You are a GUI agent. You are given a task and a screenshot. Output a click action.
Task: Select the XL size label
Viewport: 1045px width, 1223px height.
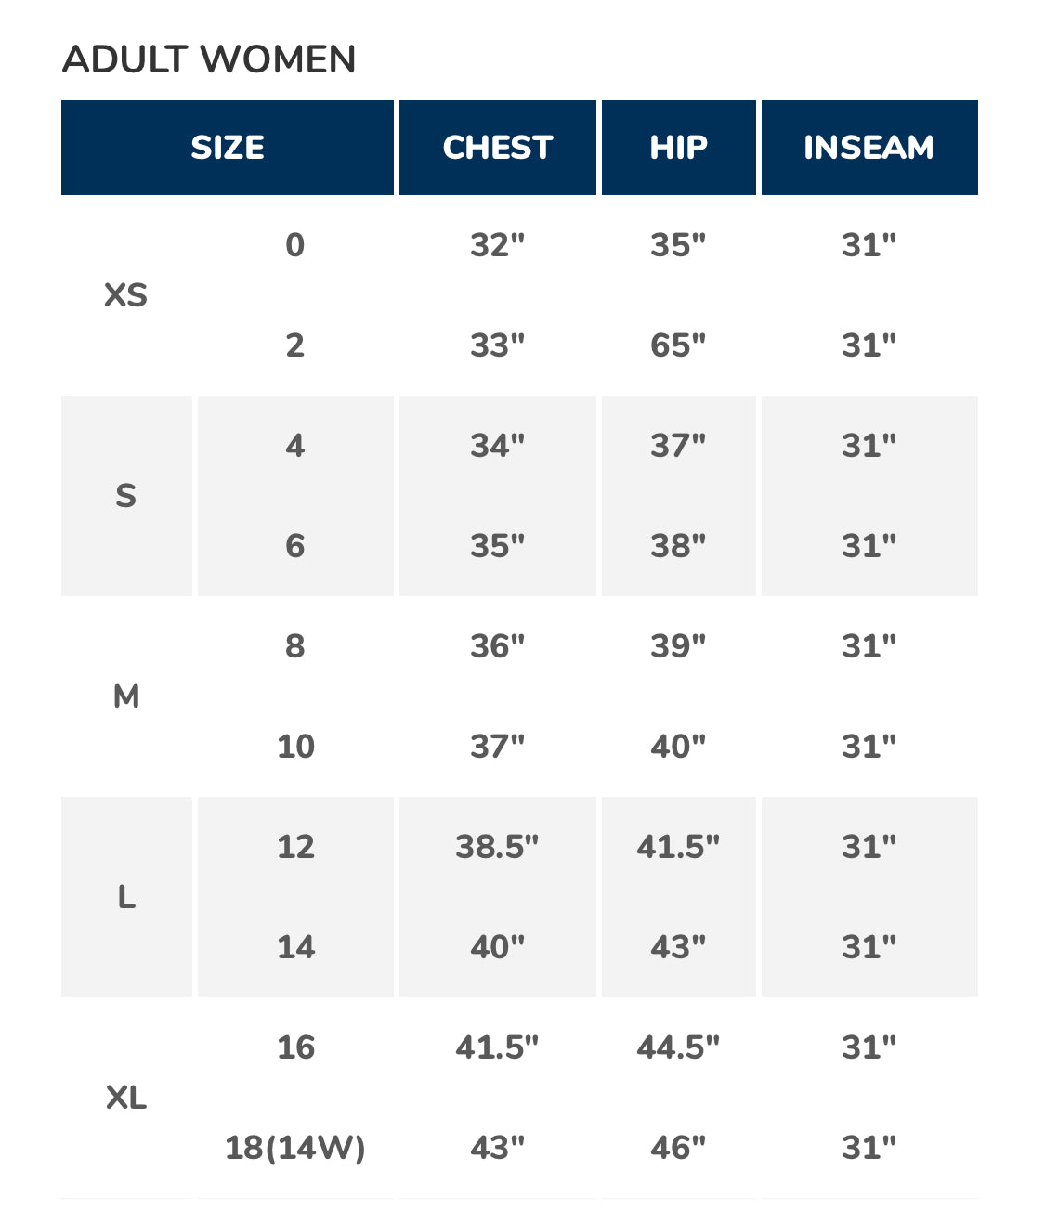pos(126,1098)
